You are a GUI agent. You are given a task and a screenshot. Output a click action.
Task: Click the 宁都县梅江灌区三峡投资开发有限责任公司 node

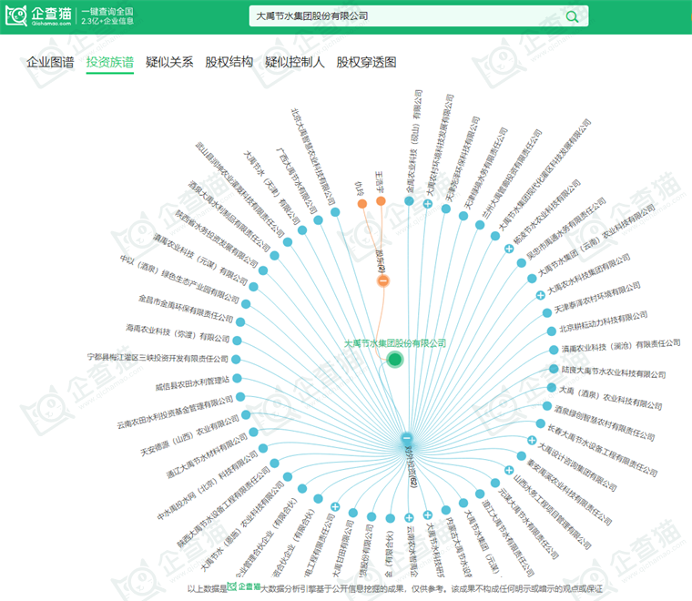pyautogui.click(x=236, y=359)
